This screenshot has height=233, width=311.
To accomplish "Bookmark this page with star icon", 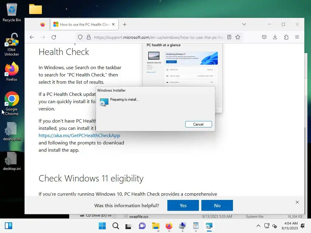I will click(x=238, y=37).
